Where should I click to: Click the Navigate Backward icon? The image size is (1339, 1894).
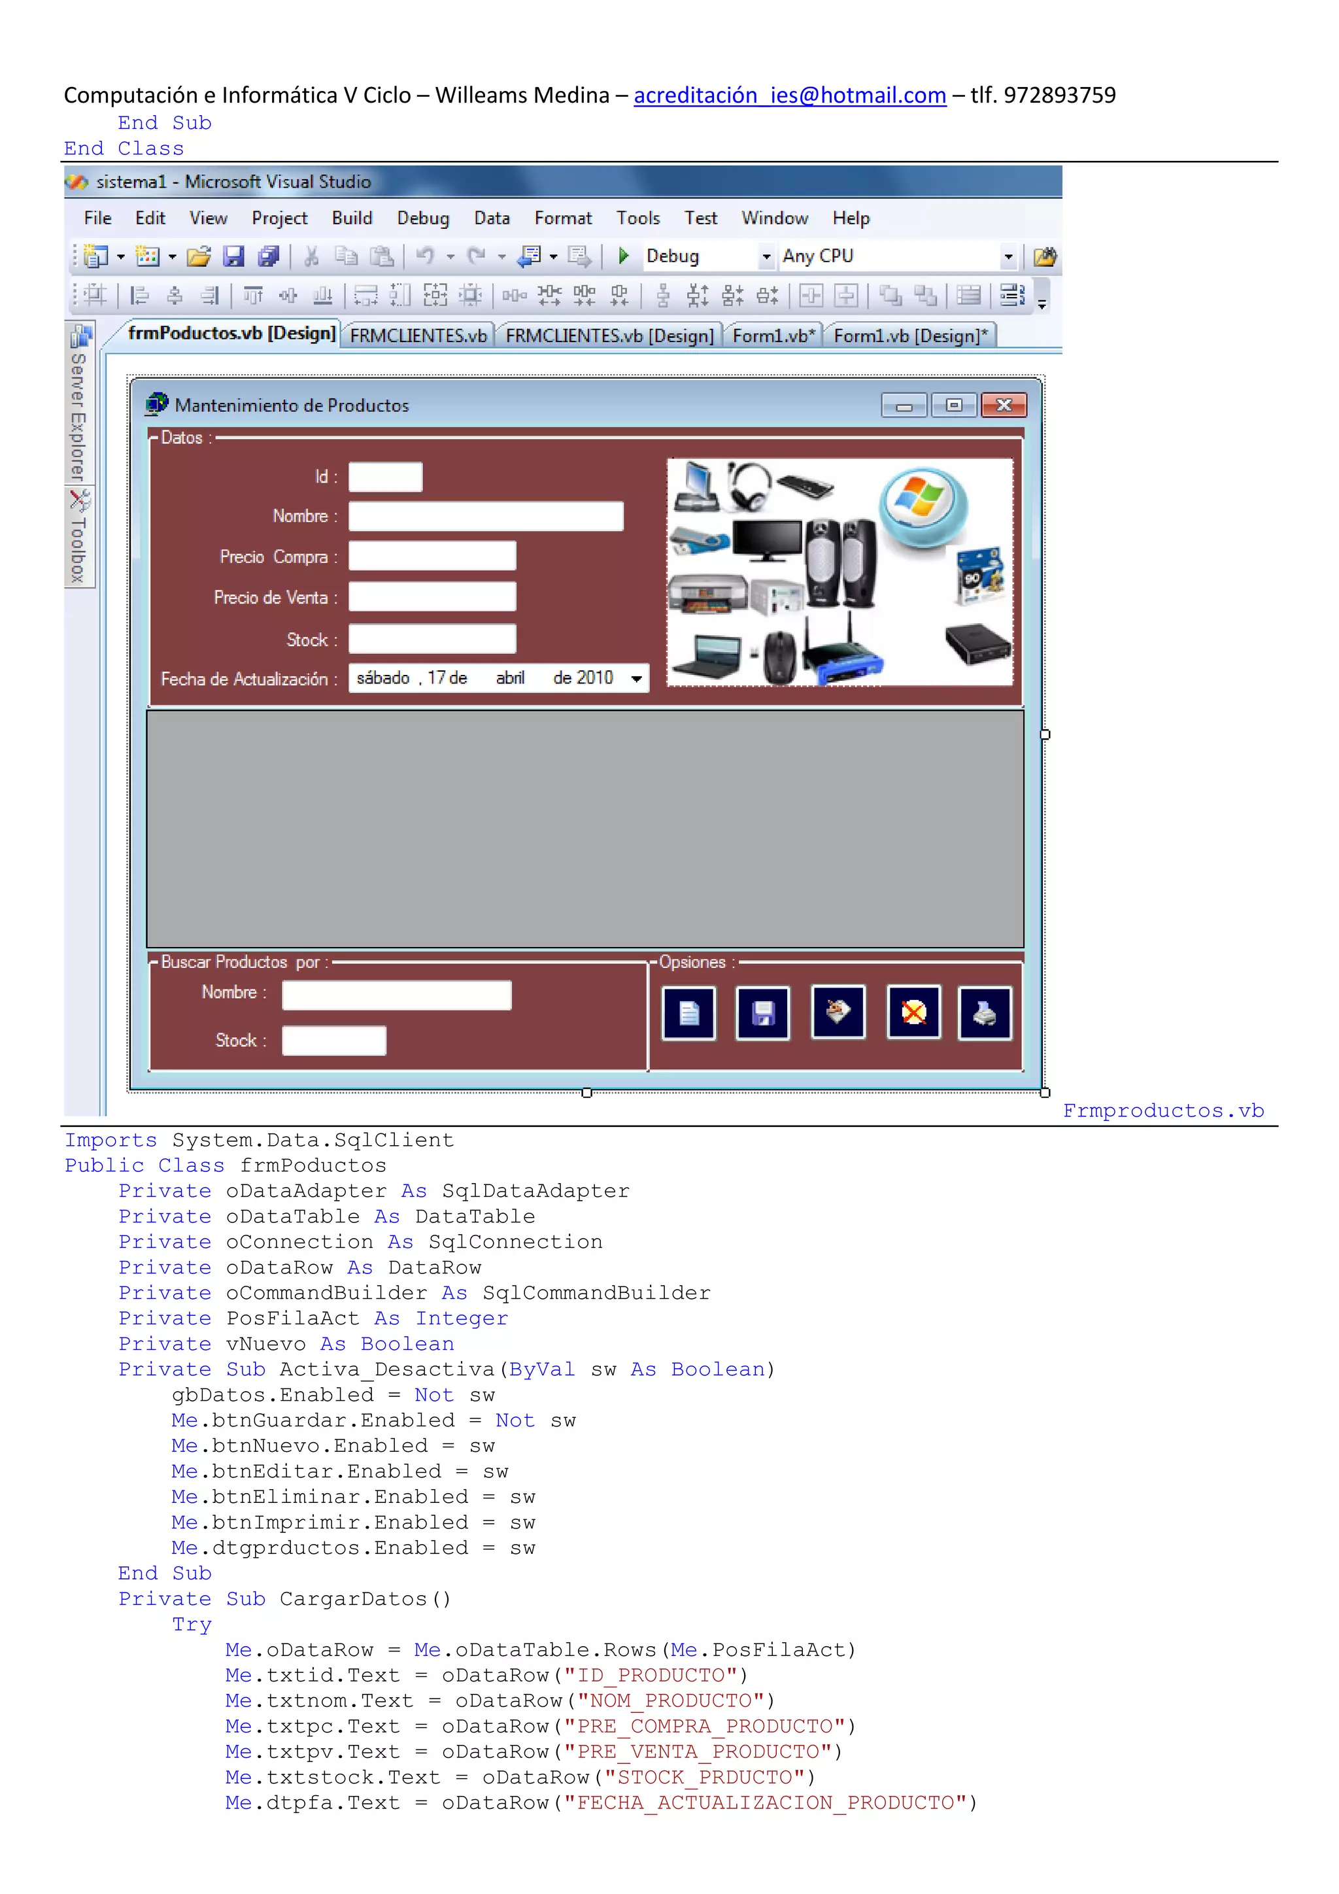[x=528, y=256]
